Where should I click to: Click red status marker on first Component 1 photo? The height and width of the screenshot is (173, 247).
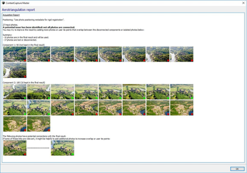(x=25, y=60)
